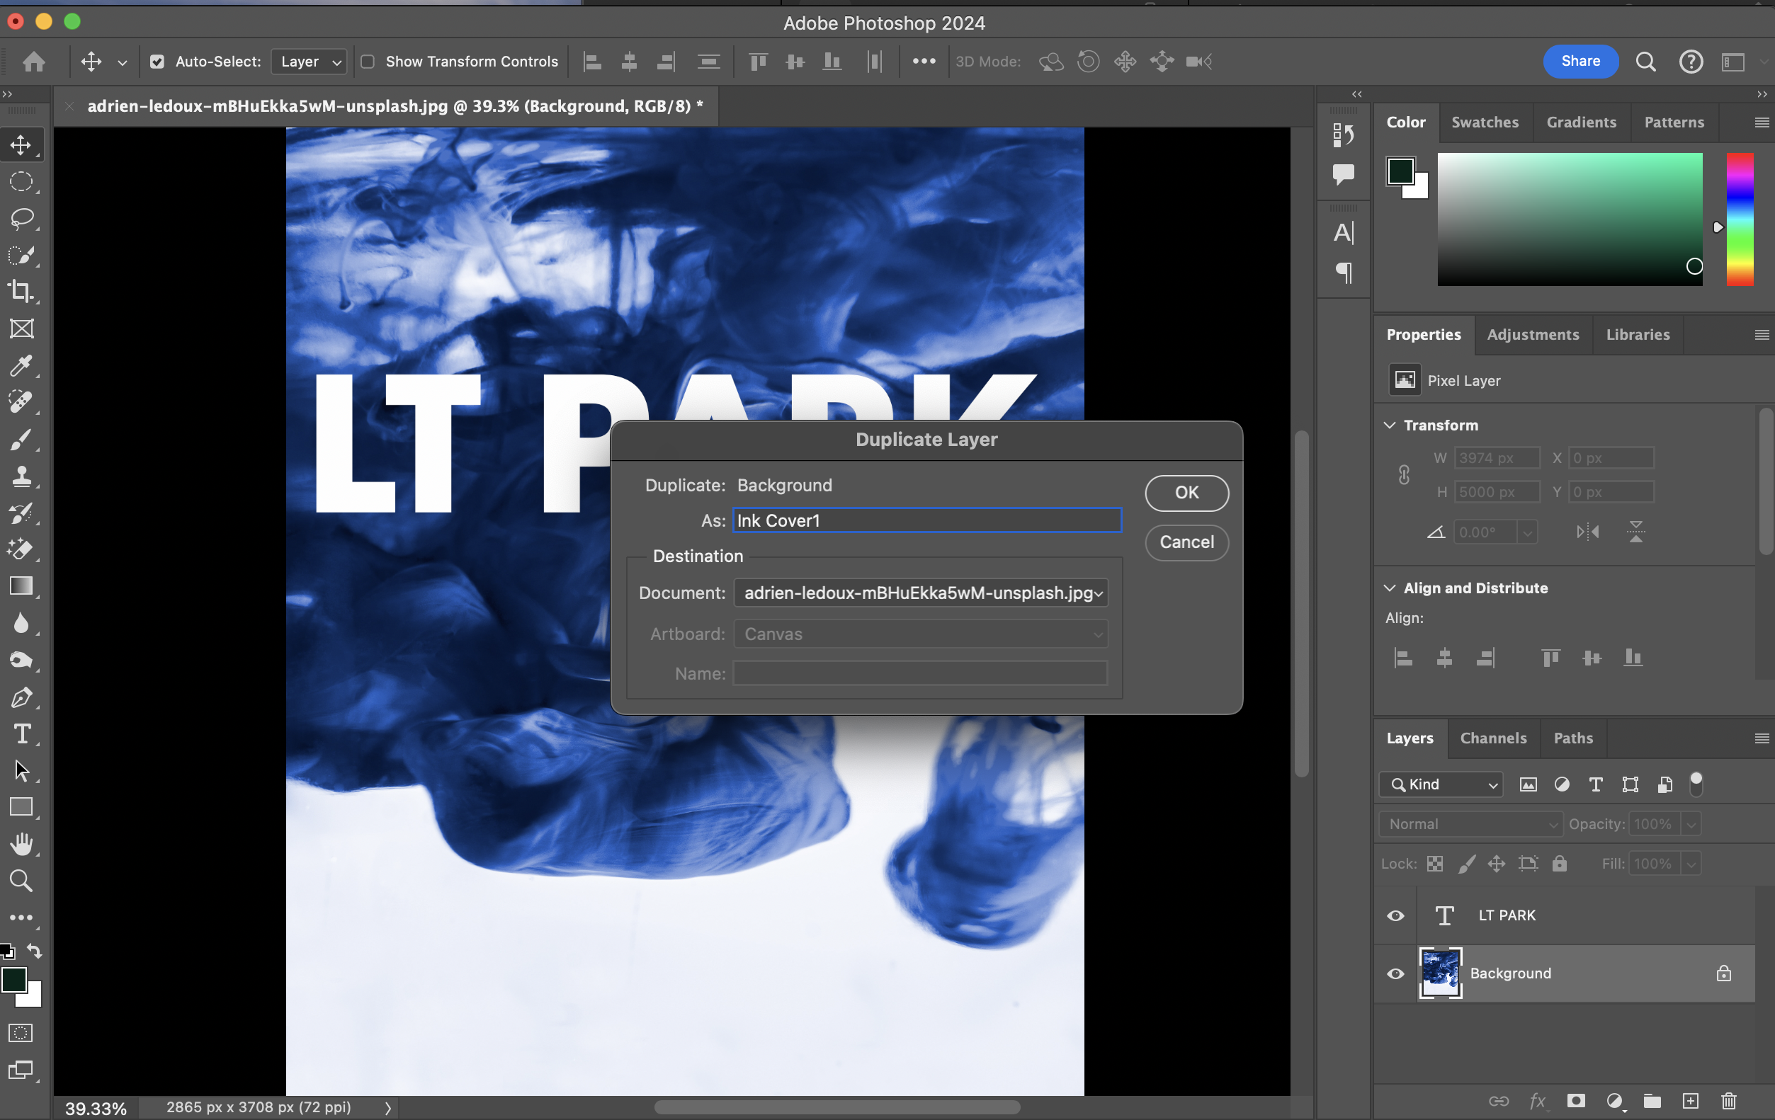Select the Eyedropper tool

coord(21,365)
